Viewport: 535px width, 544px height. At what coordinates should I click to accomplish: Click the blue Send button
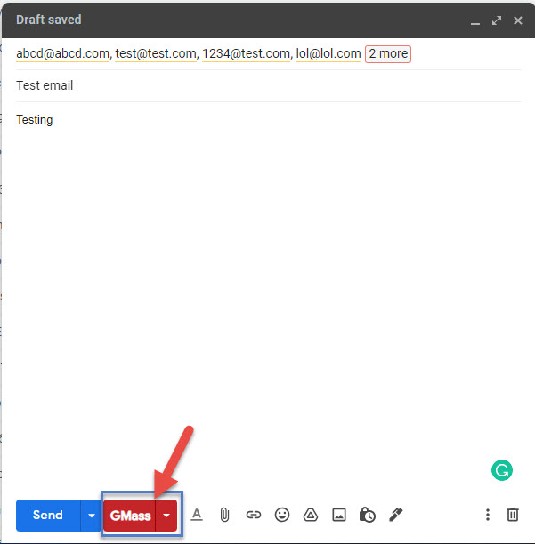tap(48, 516)
